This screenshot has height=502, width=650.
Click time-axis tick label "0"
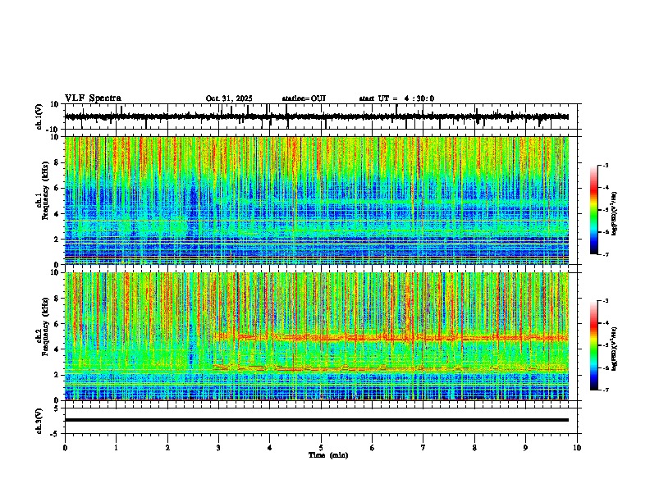65,448
